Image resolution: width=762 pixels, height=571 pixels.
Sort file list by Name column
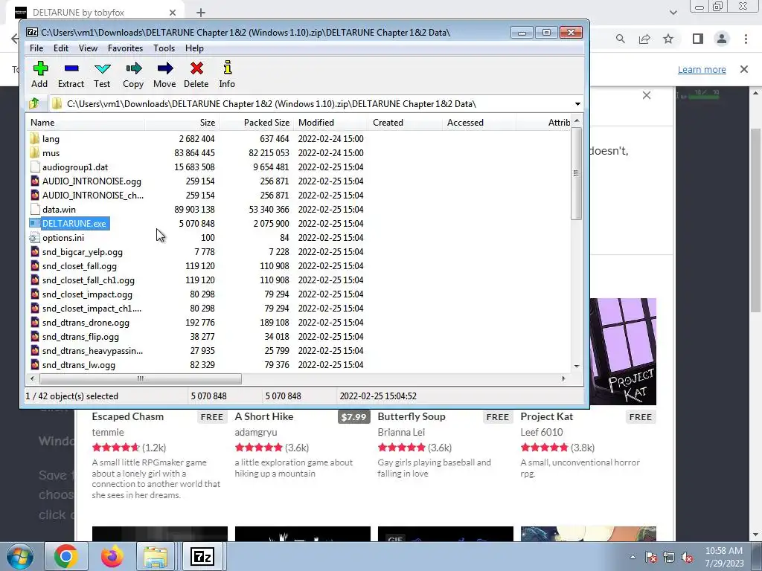point(85,123)
